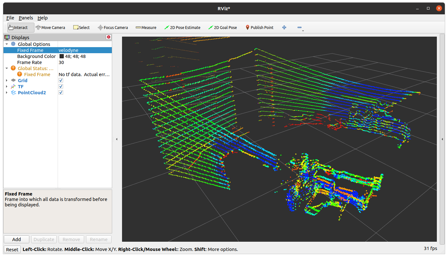This screenshot has height=257, width=448.
Task: Click the TF axes icon
Action: click(13, 86)
